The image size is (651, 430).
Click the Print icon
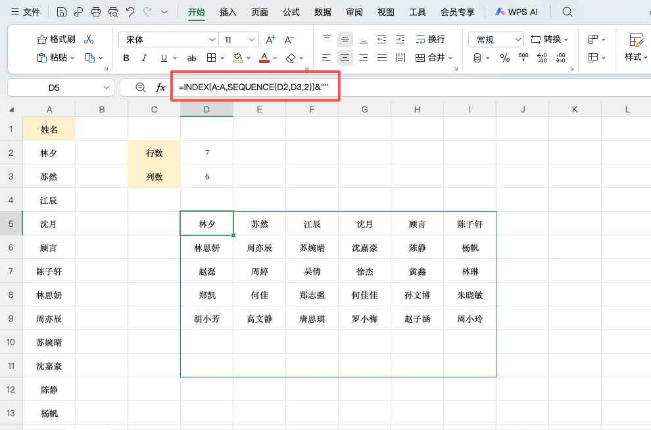pyautogui.click(x=96, y=12)
